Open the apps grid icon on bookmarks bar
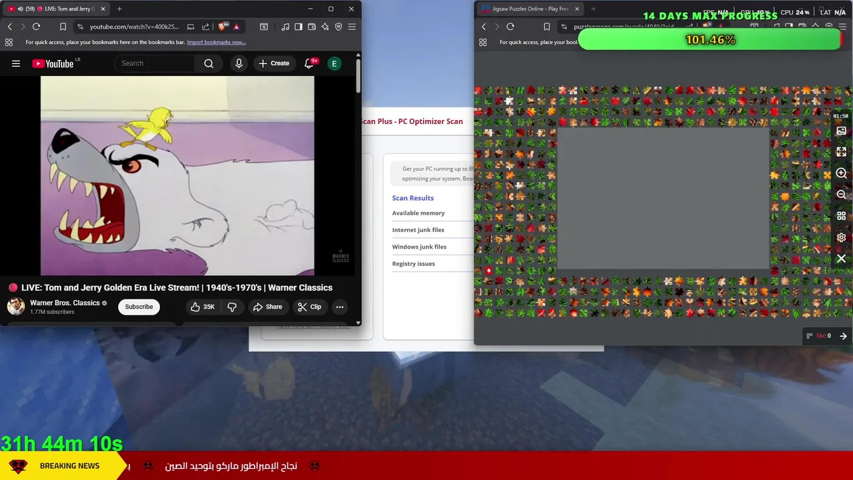This screenshot has width=853, height=480. pos(9,42)
